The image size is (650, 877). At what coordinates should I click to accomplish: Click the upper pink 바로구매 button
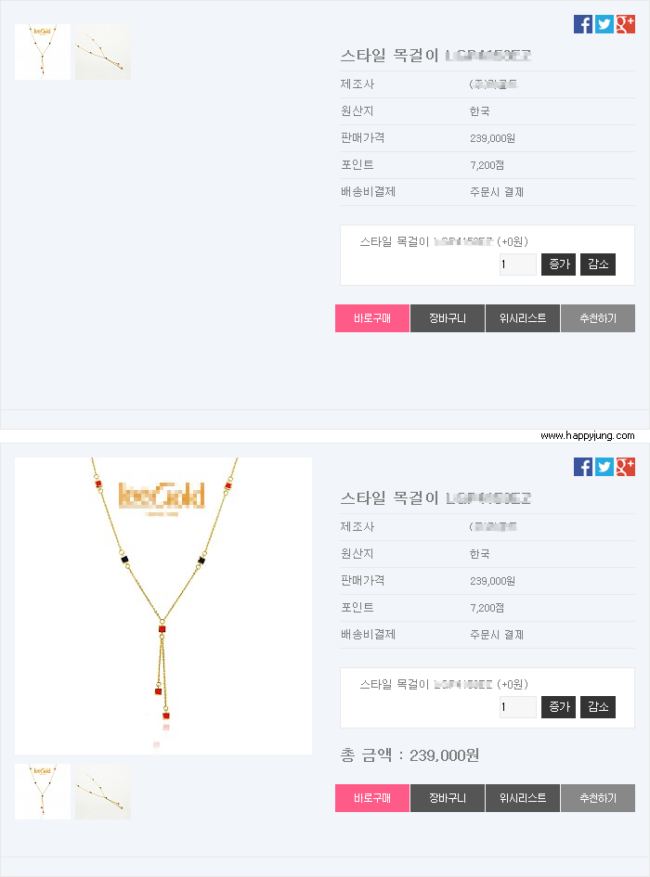[372, 318]
